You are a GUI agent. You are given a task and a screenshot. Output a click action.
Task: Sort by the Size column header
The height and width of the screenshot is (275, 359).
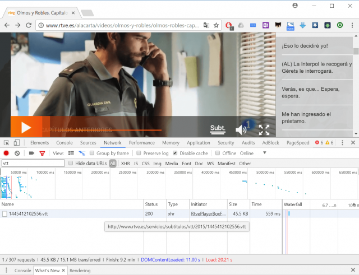pos(238,204)
